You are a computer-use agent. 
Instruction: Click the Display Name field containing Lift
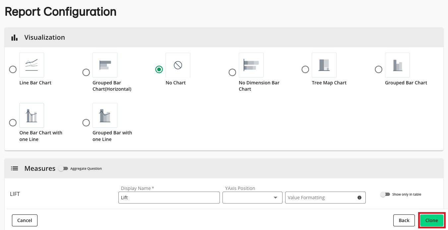[169, 198]
